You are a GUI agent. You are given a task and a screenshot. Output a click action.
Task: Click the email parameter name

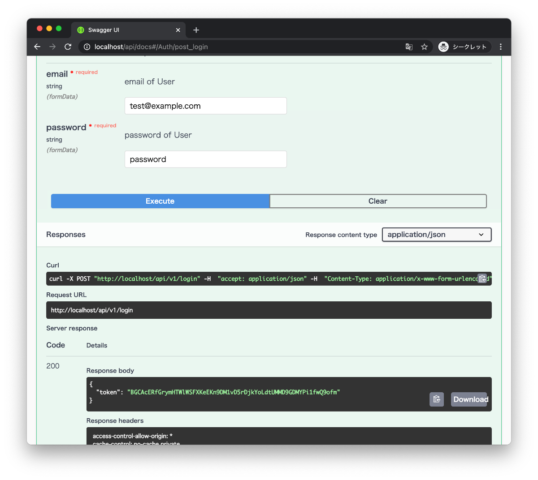[57, 74]
